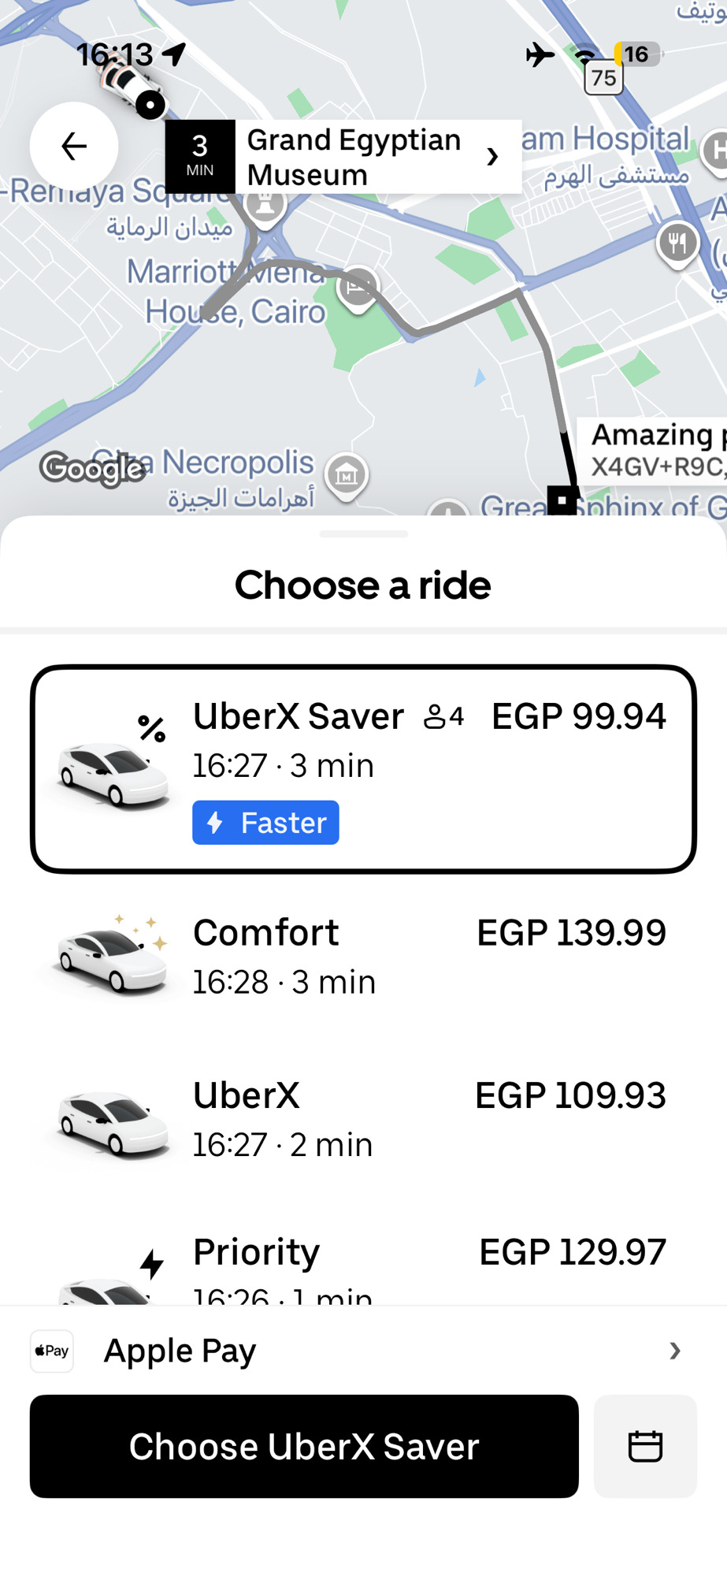Tap the pickup location dot marker
Viewport: 727px width, 1576px height.
point(150,104)
